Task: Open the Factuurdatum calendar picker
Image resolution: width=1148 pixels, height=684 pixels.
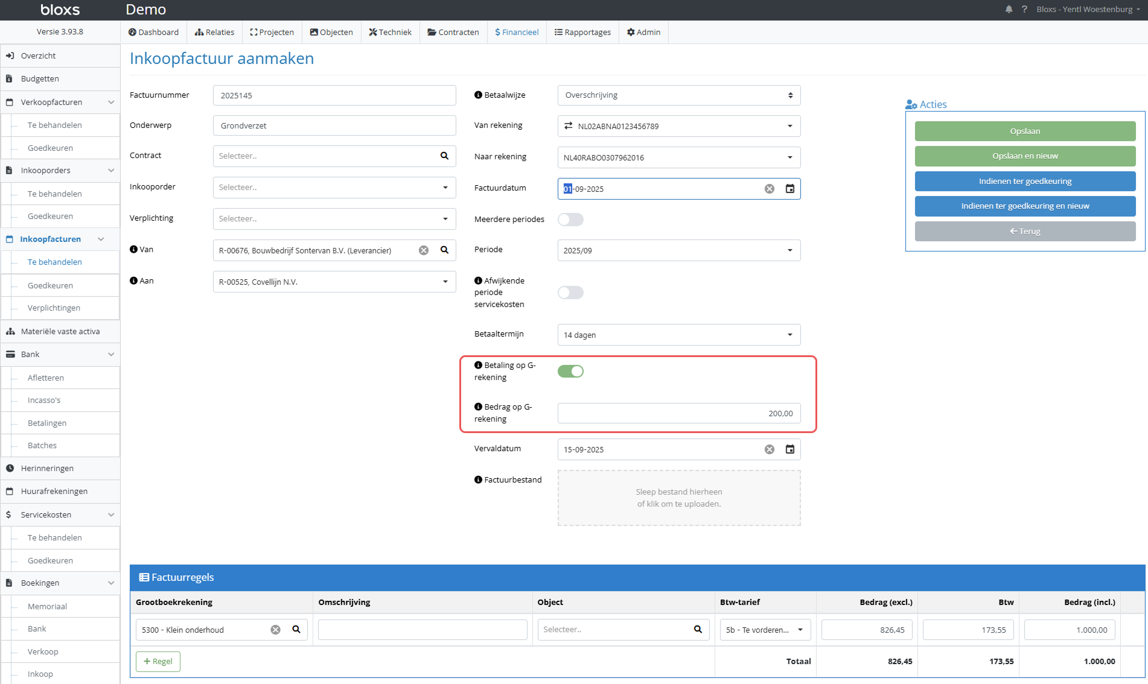Action: coord(789,189)
